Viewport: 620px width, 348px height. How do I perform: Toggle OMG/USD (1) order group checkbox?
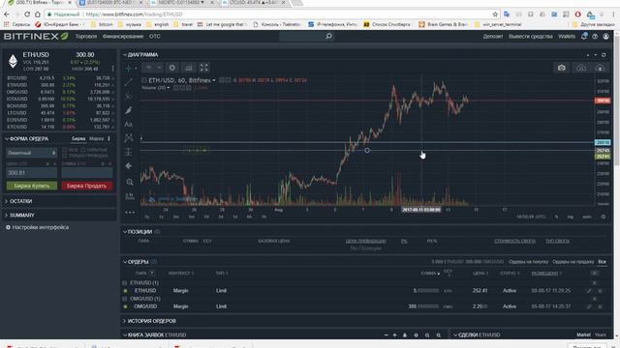tap(125, 299)
